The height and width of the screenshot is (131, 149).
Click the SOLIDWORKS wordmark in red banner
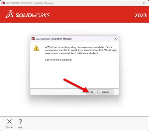coord(33,15)
